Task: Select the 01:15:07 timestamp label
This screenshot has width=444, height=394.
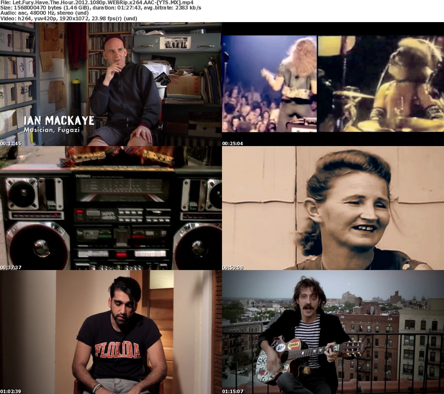Action: point(233,391)
